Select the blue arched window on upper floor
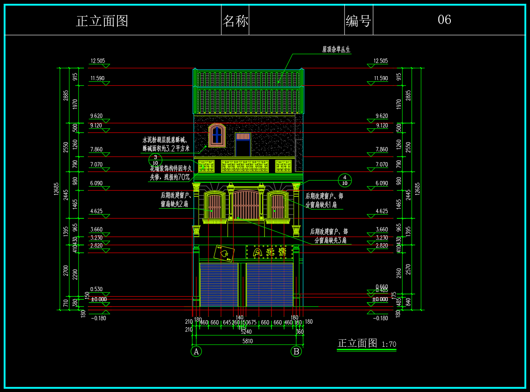Image resolution: width=530 pixels, height=392 pixels. 217,135
